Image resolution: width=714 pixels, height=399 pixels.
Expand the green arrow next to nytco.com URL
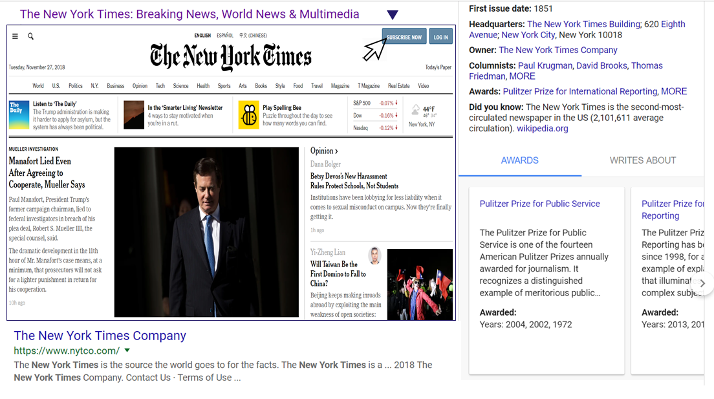point(127,350)
